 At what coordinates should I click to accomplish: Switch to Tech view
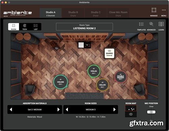click(x=25, y=27)
